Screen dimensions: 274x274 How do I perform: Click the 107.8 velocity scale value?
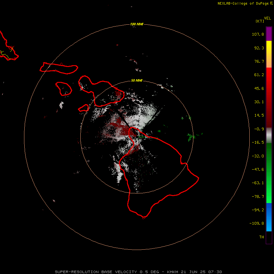coord(258,34)
